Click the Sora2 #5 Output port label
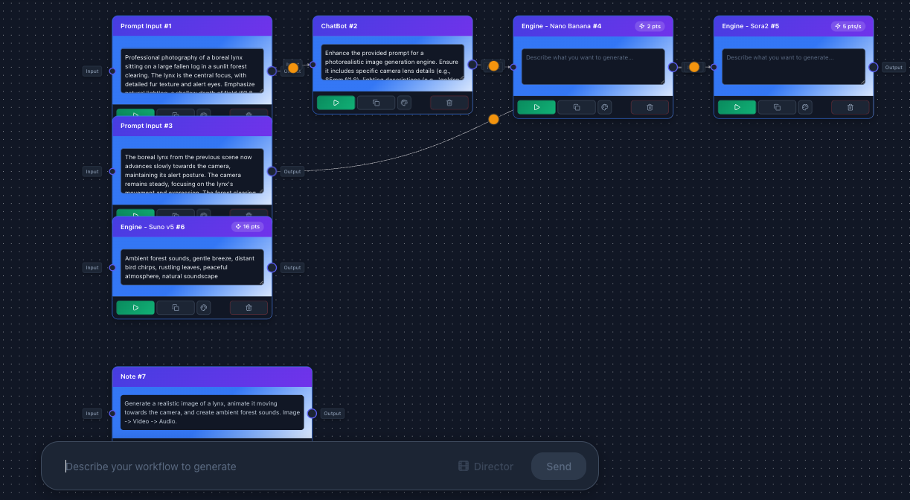Screen dimensions: 910x500 894,67
